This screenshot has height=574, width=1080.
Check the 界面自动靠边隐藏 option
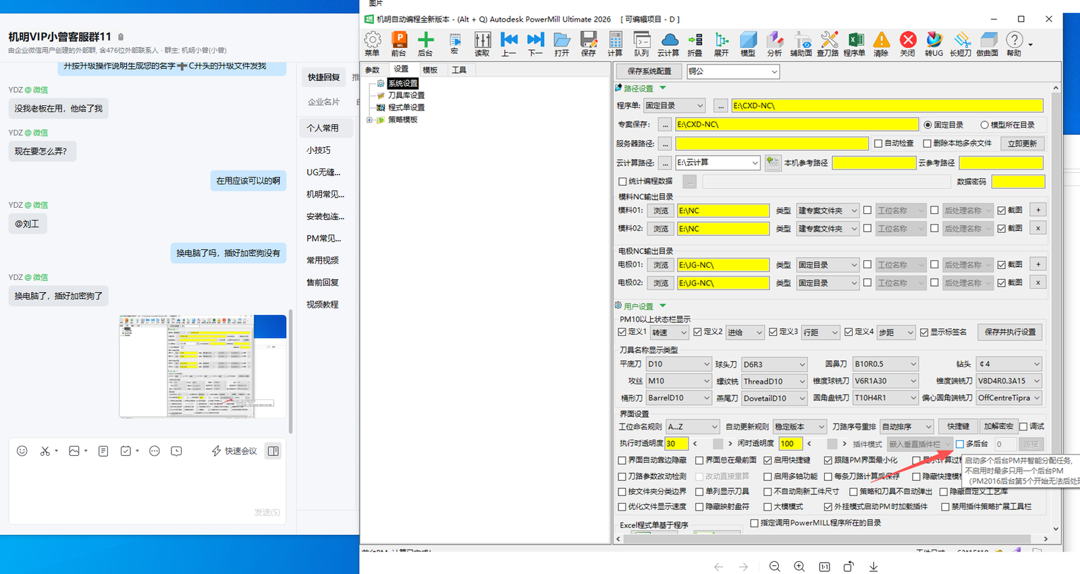pyautogui.click(x=622, y=460)
